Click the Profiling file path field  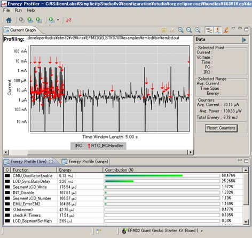103,38
